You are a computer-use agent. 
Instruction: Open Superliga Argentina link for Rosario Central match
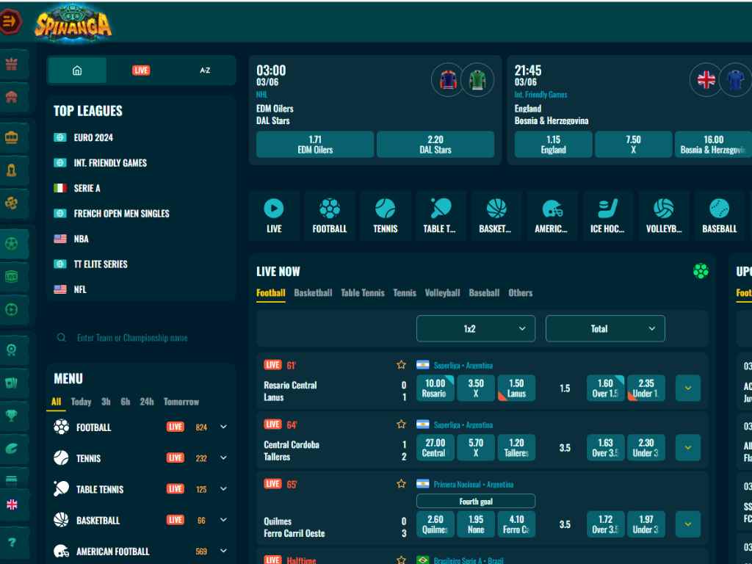tap(463, 366)
